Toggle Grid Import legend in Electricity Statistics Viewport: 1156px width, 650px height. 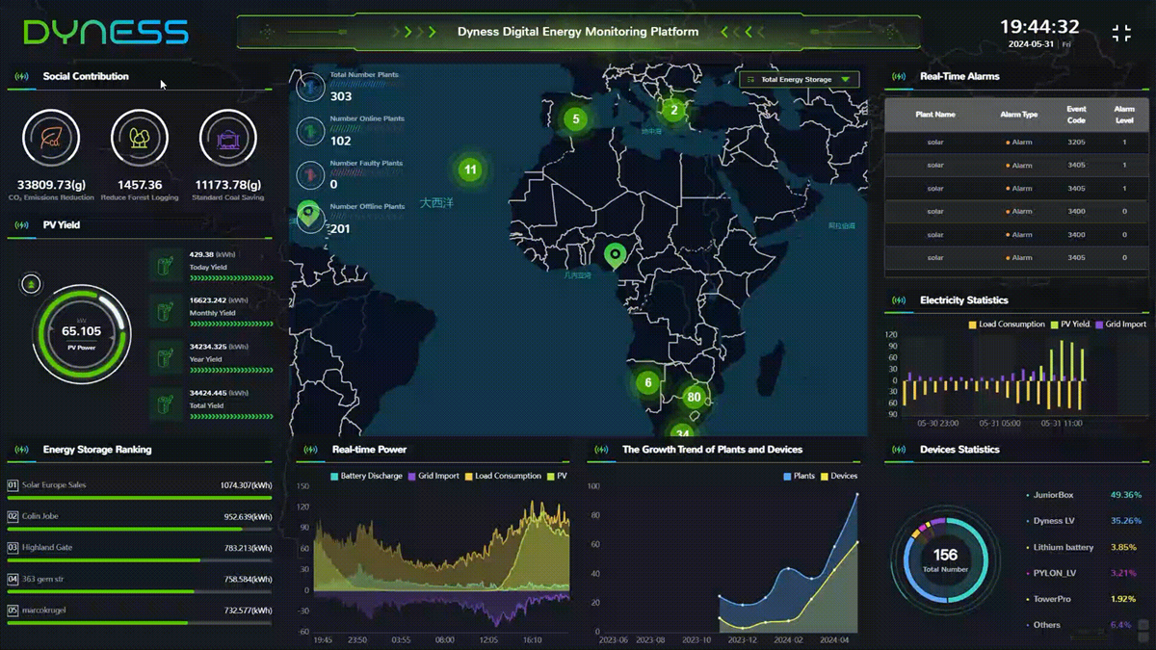(x=1119, y=325)
